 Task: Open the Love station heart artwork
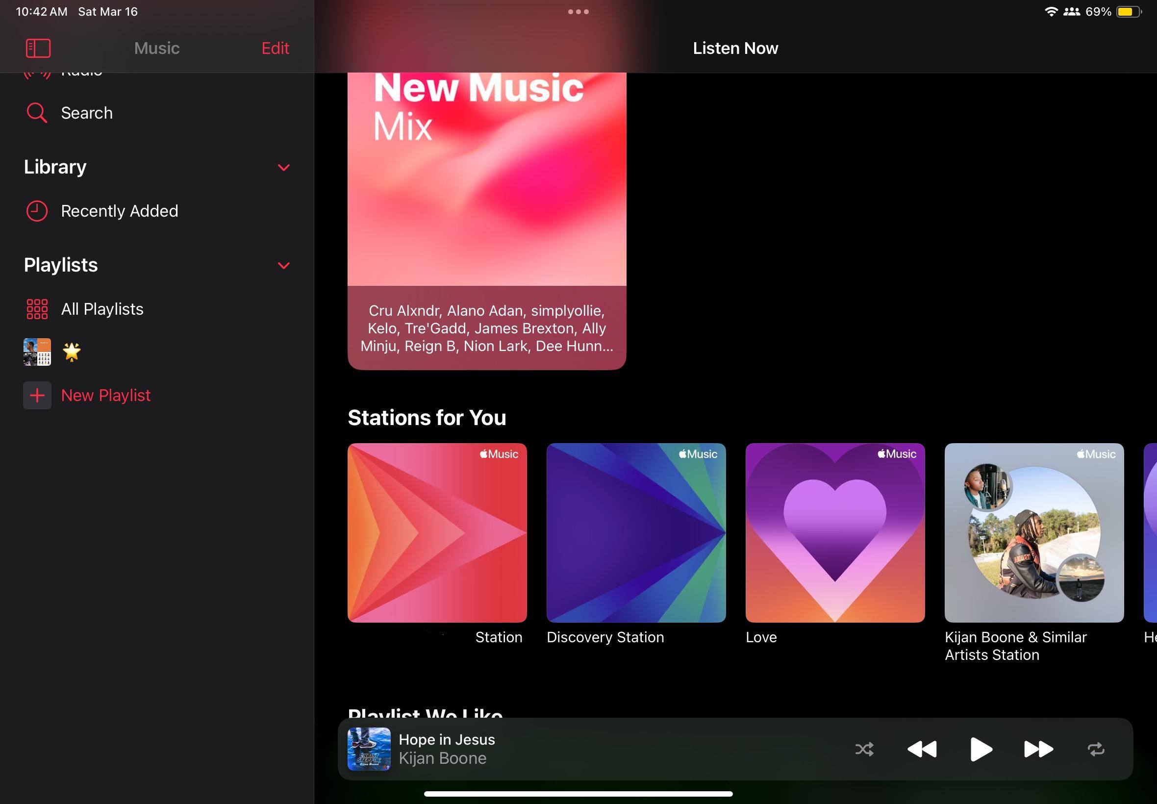point(834,532)
